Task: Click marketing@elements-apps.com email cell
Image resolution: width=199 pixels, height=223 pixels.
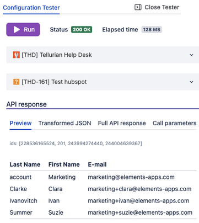Action: coord(131,177)
